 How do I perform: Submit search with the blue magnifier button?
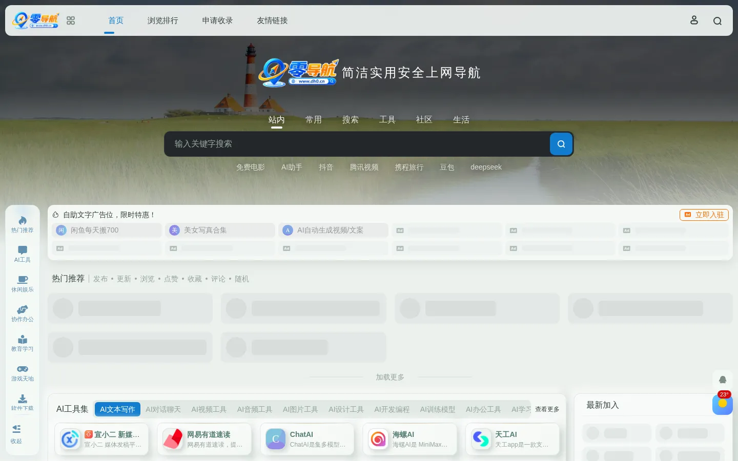(x=561, y=144)
